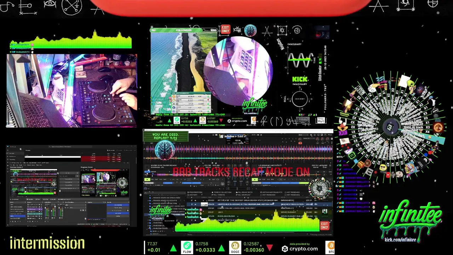The height and width of the screenshot is (255, 453).
Task: Click the blue Start Streaming button in OBS
Action: pos(118,205)
